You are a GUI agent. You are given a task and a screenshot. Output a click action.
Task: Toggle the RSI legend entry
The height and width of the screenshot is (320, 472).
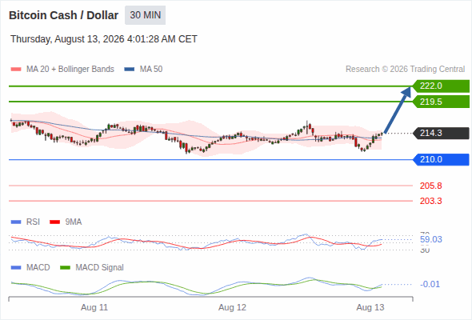pyautogui.click(x=26, y=222)
